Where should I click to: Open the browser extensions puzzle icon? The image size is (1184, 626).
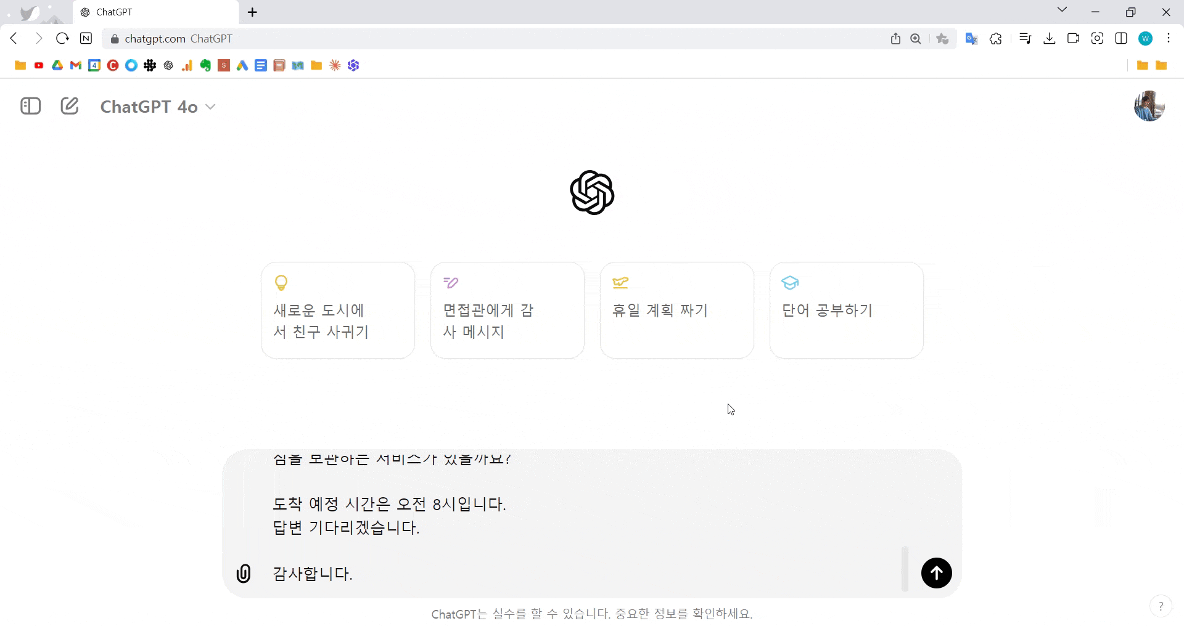995,39
